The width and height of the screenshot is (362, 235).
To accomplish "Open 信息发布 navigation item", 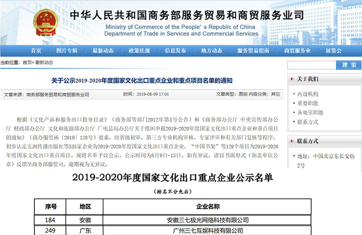I will pyautogui.click(x=175, y=51).
